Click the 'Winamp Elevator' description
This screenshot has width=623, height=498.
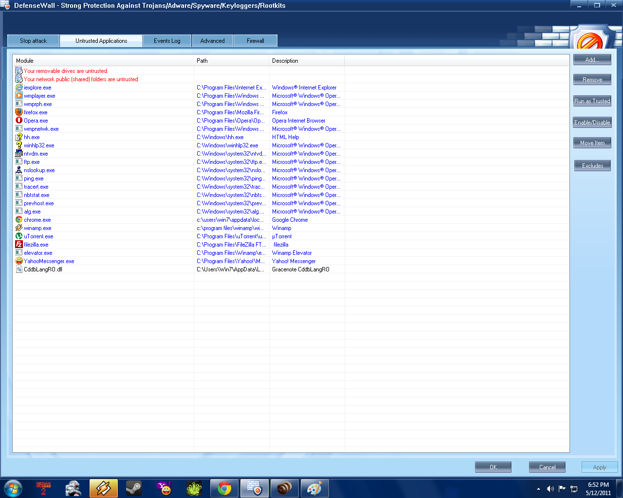[292, 253]
